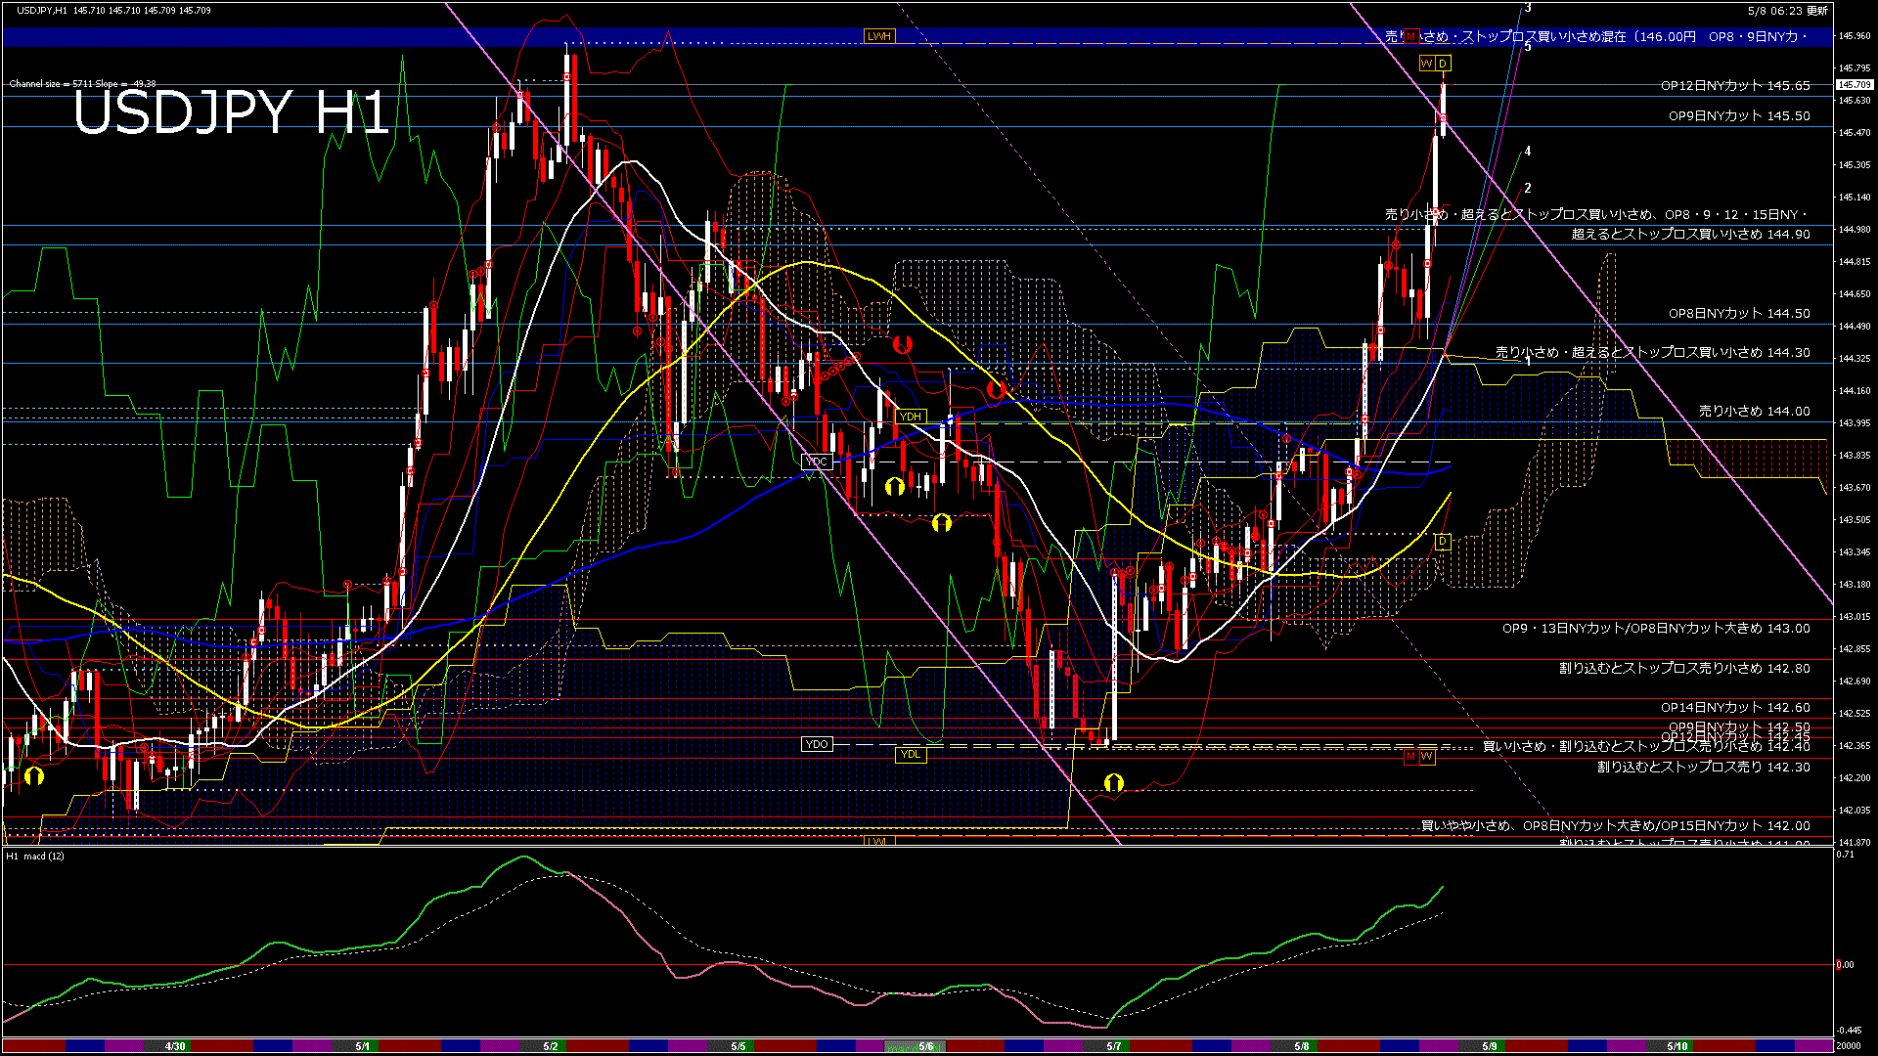
Task: Click yellow up-arrow signal on the 4/30 candles
Action: [34, 776]
